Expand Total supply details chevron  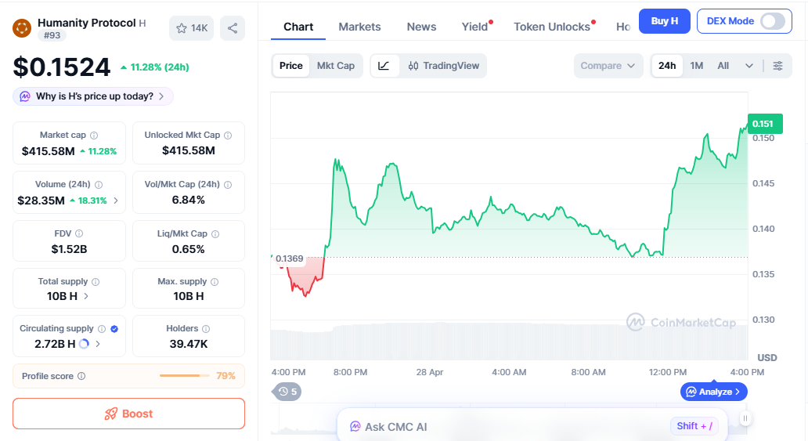[86, 296]
